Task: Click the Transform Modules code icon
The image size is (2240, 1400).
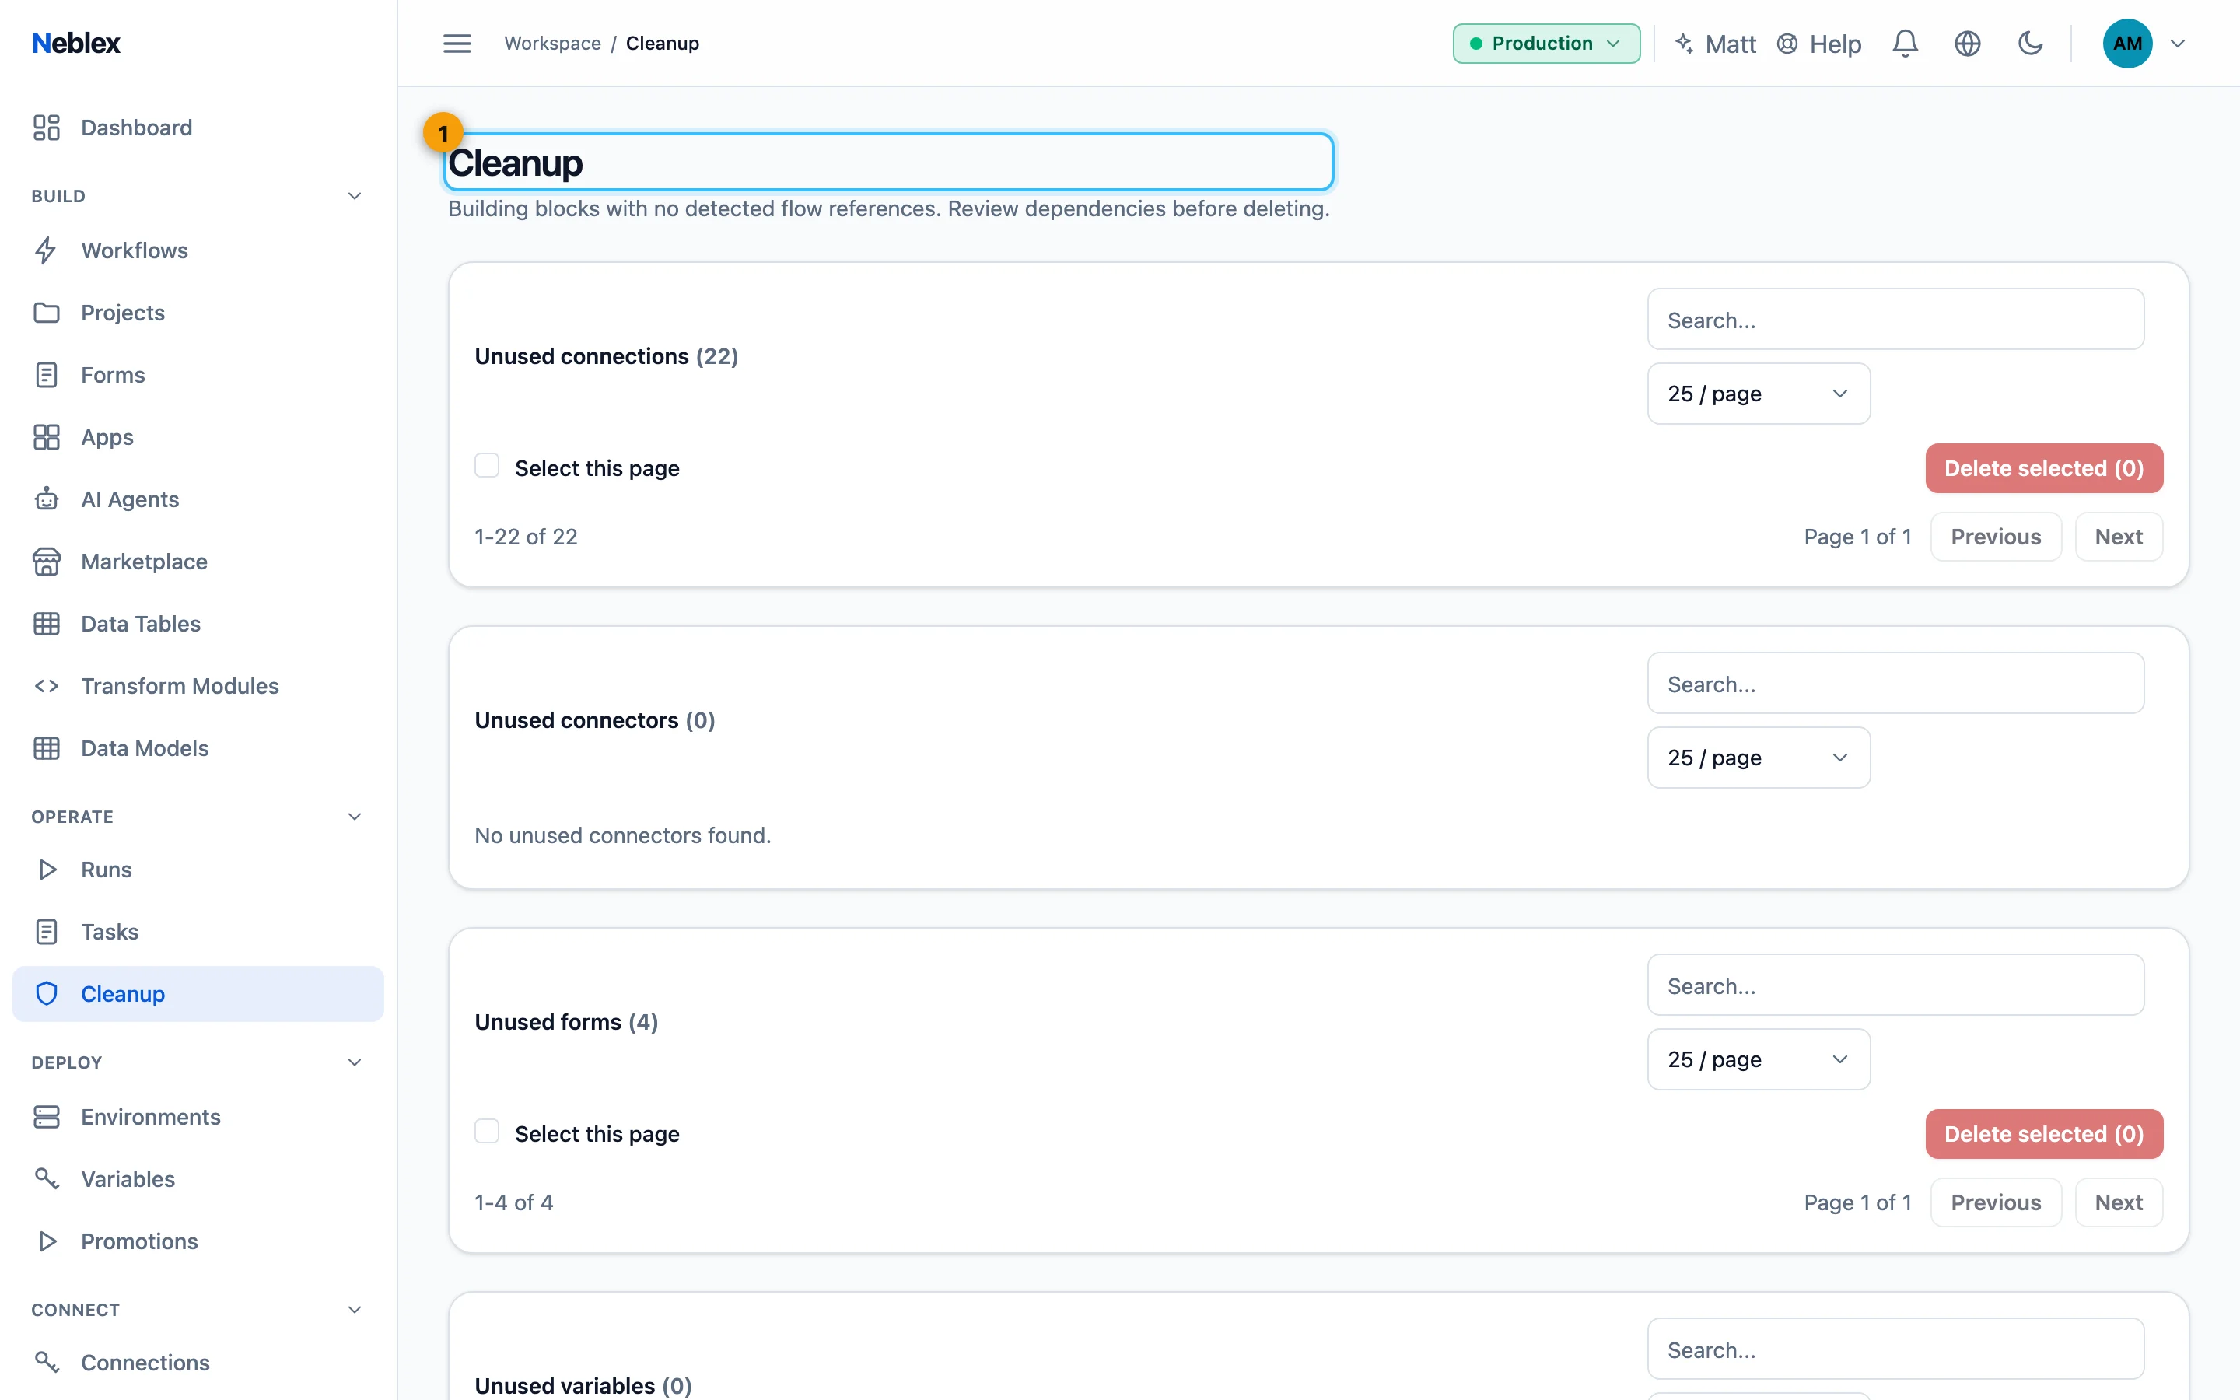Action: [x=47, y=686]
